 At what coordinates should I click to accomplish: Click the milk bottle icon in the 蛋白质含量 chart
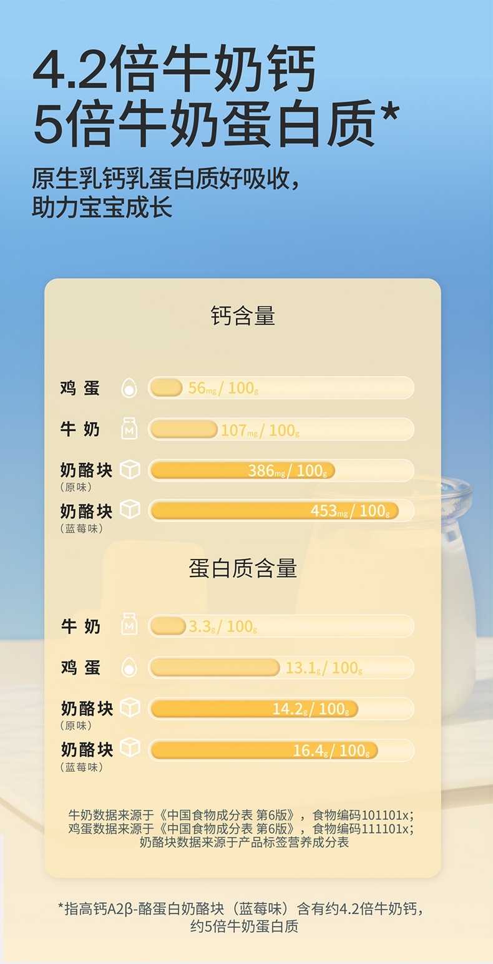pyautogui.click(x=129, y=625)
